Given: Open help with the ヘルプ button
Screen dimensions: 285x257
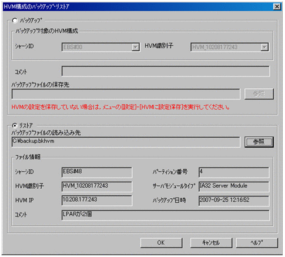Looking at the screenshot, I should (x=257, y=243).
